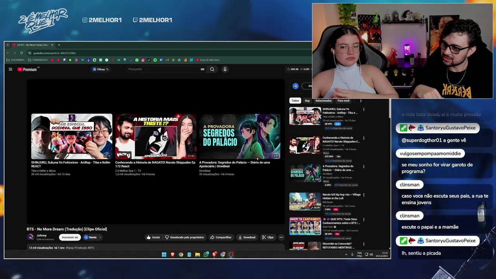Open Quem tá cantando BTS quiz thumbnail
Image resolution: width=496 pixels, height=279 pixels.
(305, 226)
